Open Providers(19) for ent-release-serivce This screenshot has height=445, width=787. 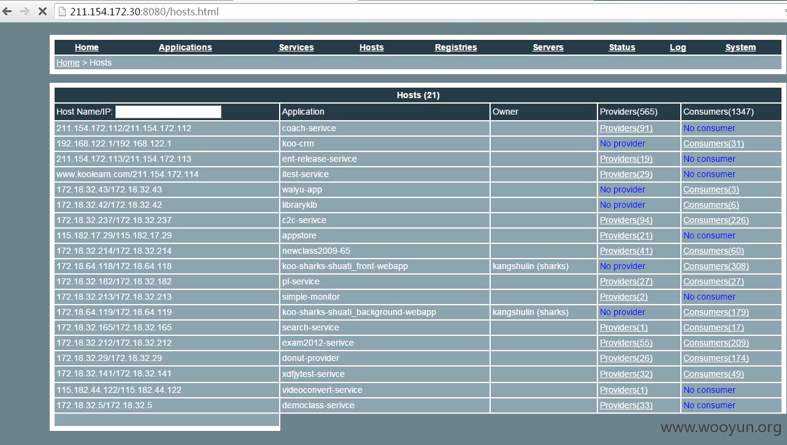(626, 159)
